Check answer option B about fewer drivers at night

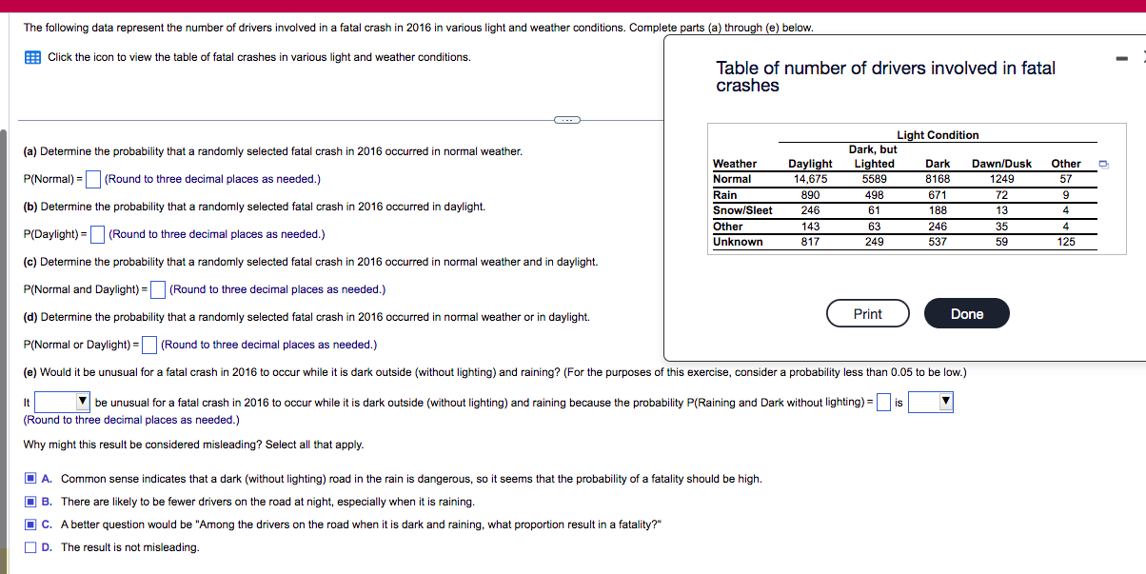pos(30,502)
